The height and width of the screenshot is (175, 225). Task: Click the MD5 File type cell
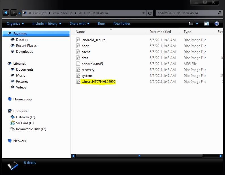point(190,64)
